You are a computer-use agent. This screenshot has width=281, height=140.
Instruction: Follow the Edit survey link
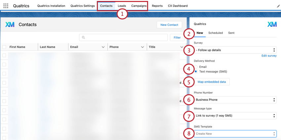(269, 56)
